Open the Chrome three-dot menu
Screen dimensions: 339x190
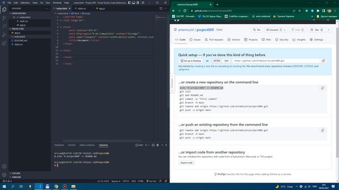335,11
